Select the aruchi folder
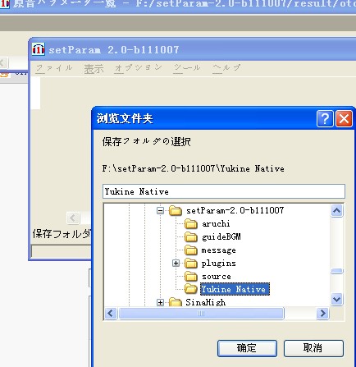The height and width of the screenshot is (367, 356). pos(216,224)
